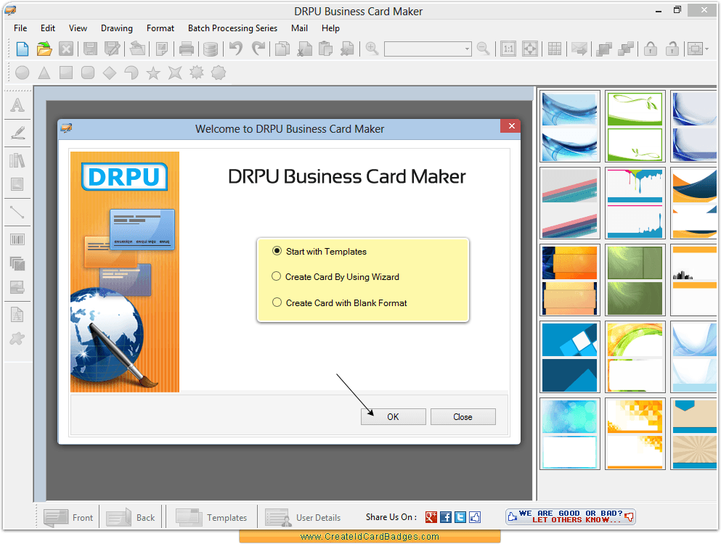Choose the green leaf card template
This screenshot has height=544, width=721.
click(x=635, y=126)
